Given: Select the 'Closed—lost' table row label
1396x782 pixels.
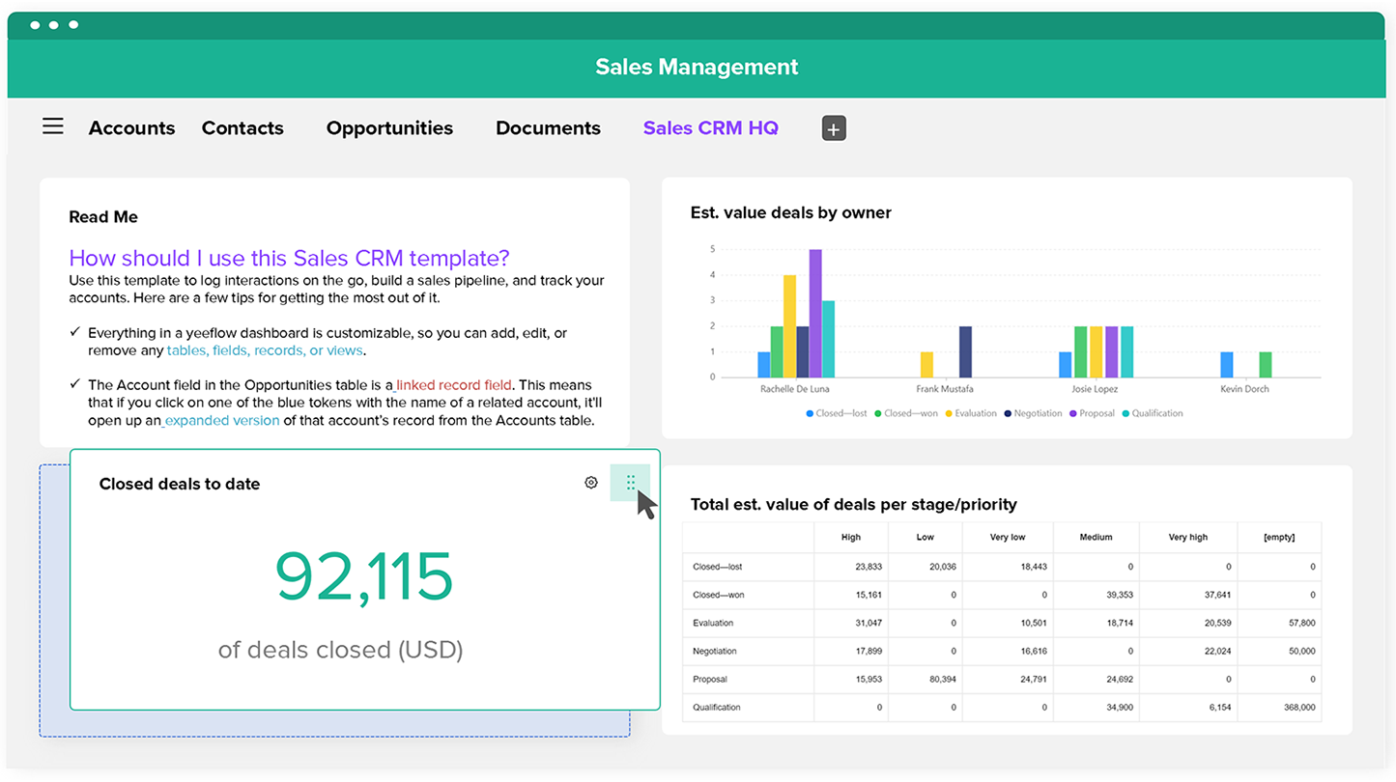Looking at the screenshot, I should pos(718,567).
